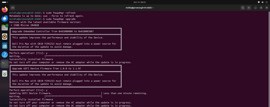Screen dimensions: 270x107
Task: Open the Files manager dock icon
Action: coord(5,28)
